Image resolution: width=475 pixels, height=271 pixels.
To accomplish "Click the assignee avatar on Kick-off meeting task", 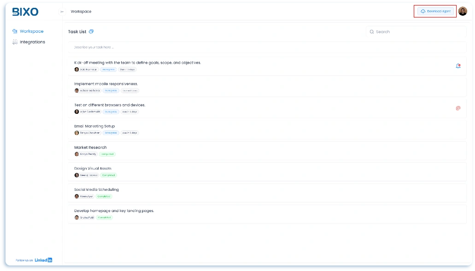I will pyautogui.click(x=76, y=69).
